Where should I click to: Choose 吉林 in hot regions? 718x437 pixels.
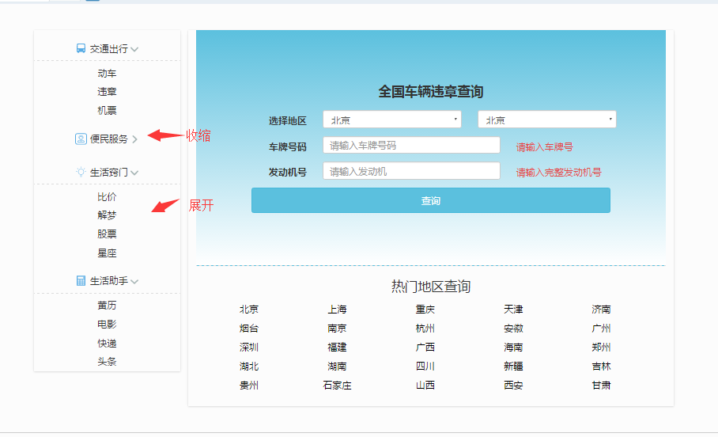[x=601, y=367]
